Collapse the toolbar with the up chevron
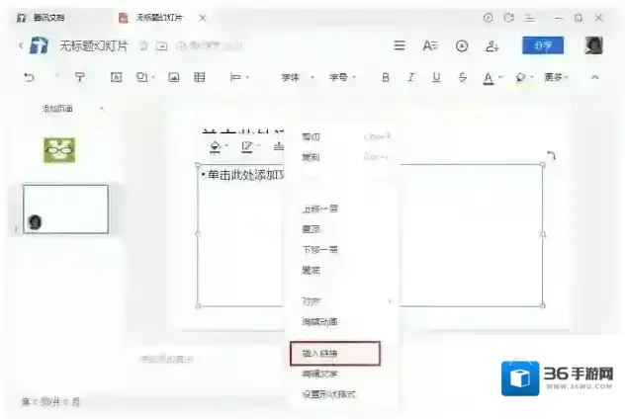Screen dimensions: 625x419 tap(594, 77)
